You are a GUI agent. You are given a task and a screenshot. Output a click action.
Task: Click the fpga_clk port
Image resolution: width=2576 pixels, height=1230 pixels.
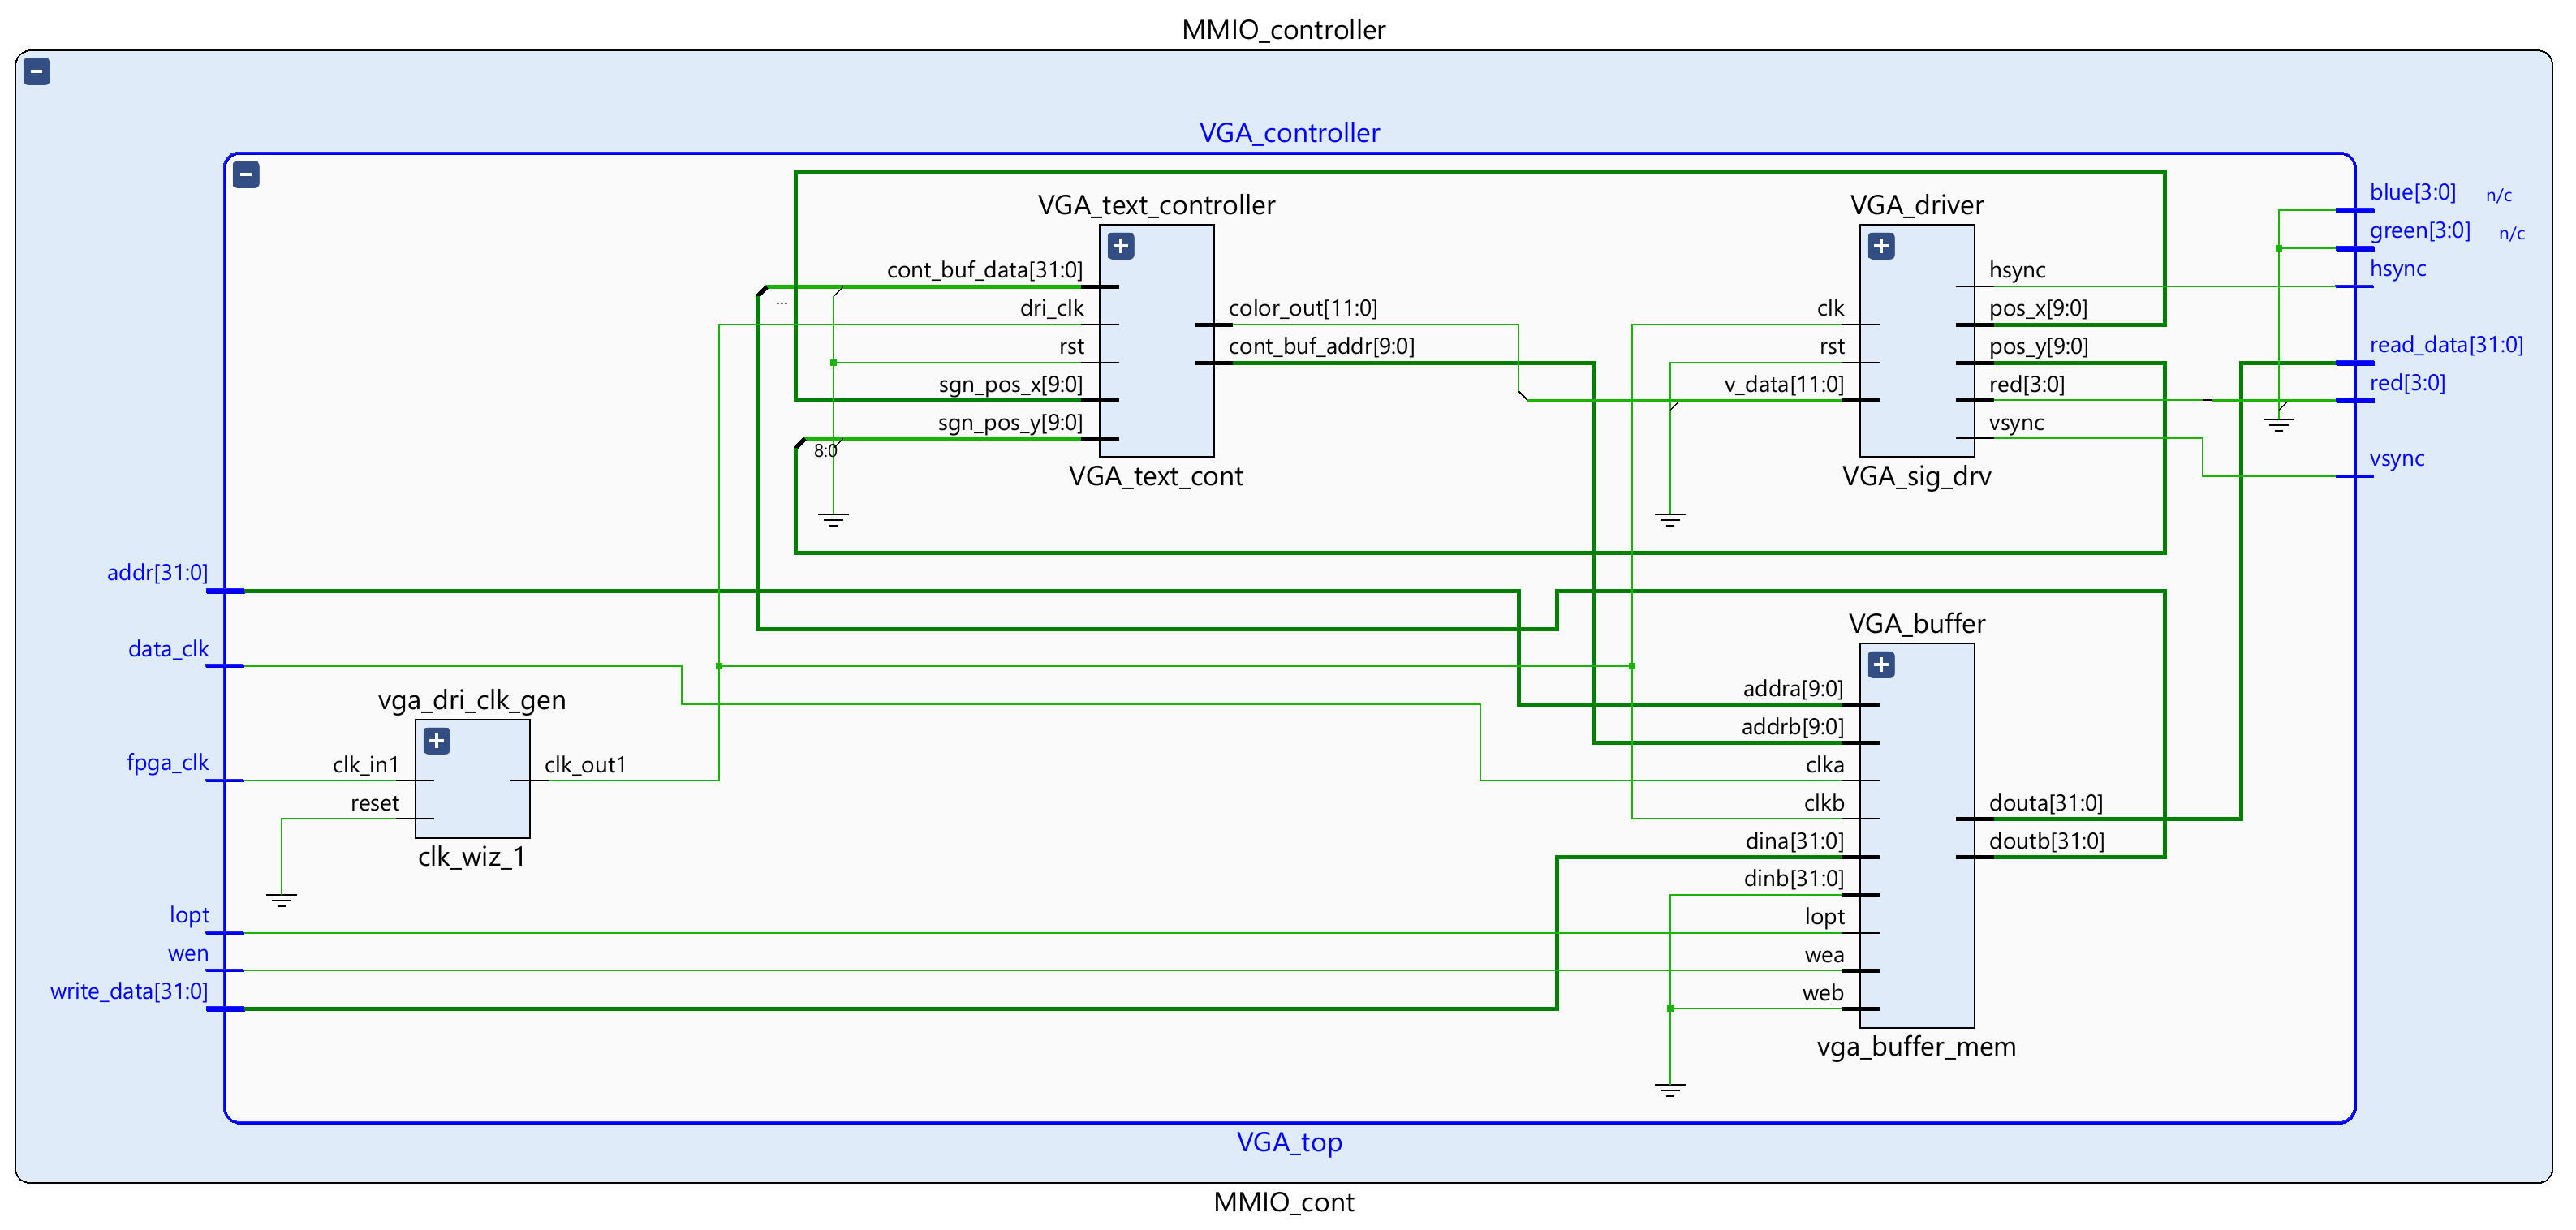tap(167, 763)
